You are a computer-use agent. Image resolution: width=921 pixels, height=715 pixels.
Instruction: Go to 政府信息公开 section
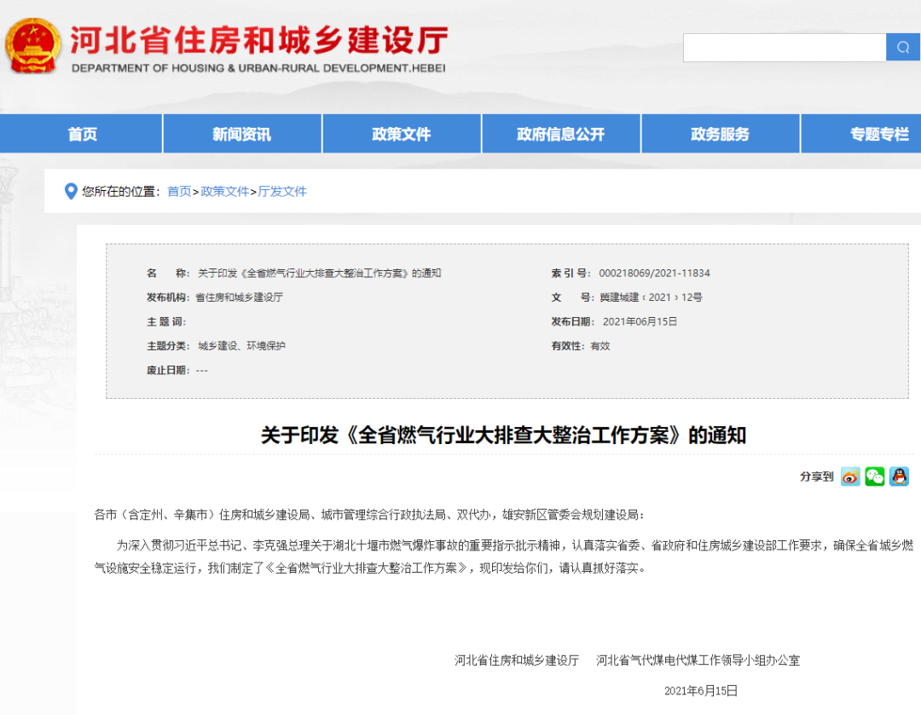point(560,134)
